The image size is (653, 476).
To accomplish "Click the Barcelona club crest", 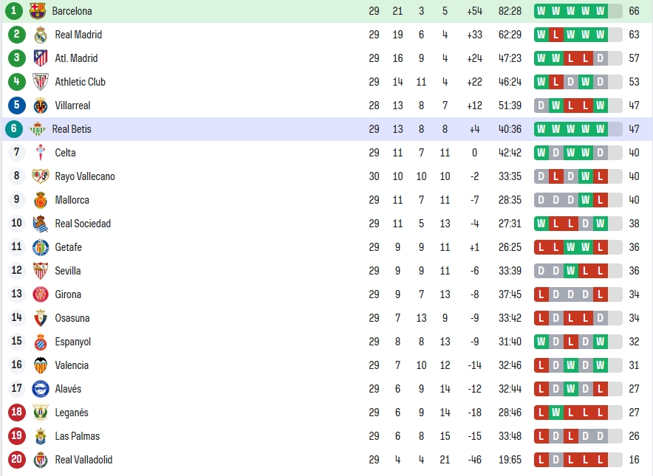I will [37, 11].
